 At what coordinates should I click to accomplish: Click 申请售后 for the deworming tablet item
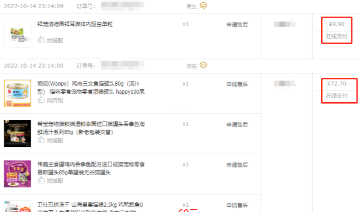coord(237,25)
